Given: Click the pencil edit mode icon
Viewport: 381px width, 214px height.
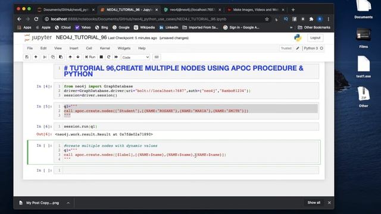Looking at the screenshot, I should (x=298, y=48).
